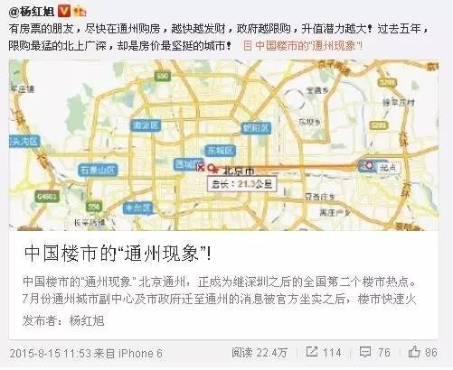Click the 丰台区 district label
The width and height of the screenshot is (453, 370).
pos(137,208)
